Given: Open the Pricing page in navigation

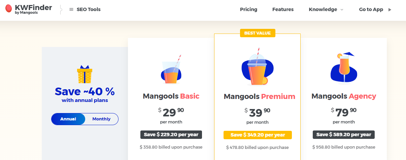Looking at the screenshot, I should [x=248, y=9].
